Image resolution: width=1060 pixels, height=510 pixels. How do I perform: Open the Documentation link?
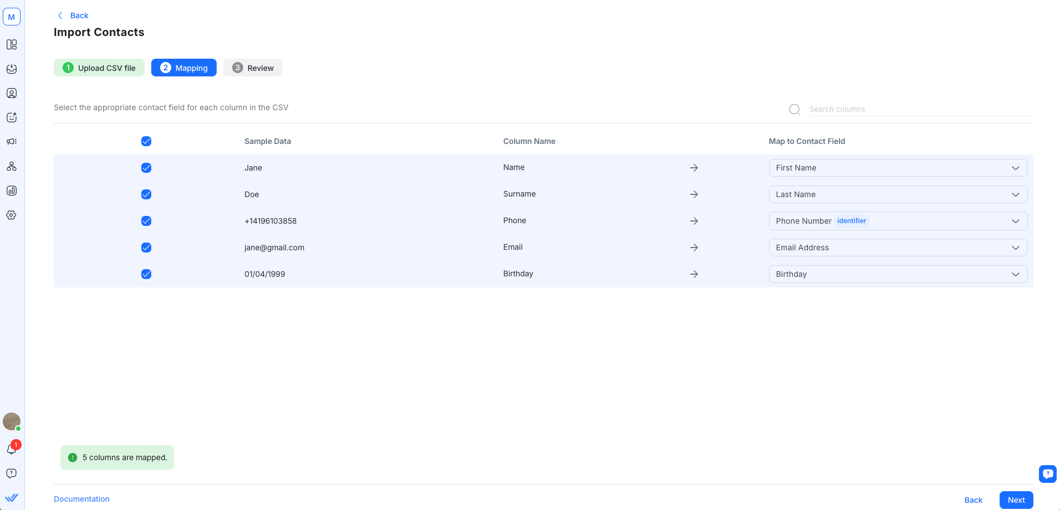[x=81, y=499]
